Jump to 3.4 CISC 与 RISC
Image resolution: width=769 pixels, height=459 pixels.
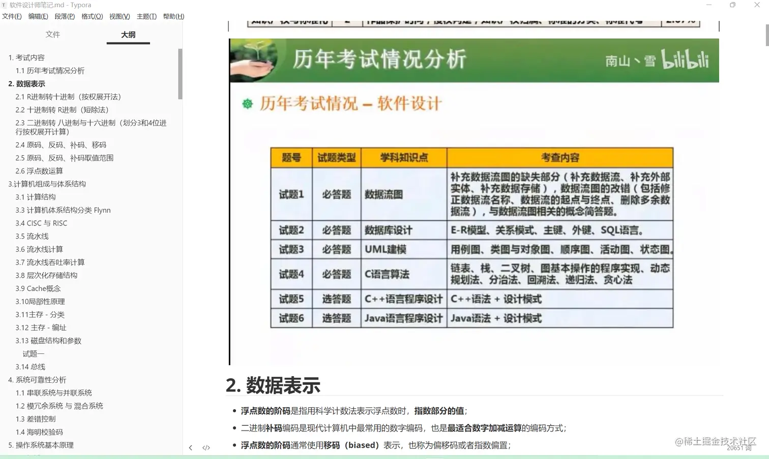(x=41, y=223)
